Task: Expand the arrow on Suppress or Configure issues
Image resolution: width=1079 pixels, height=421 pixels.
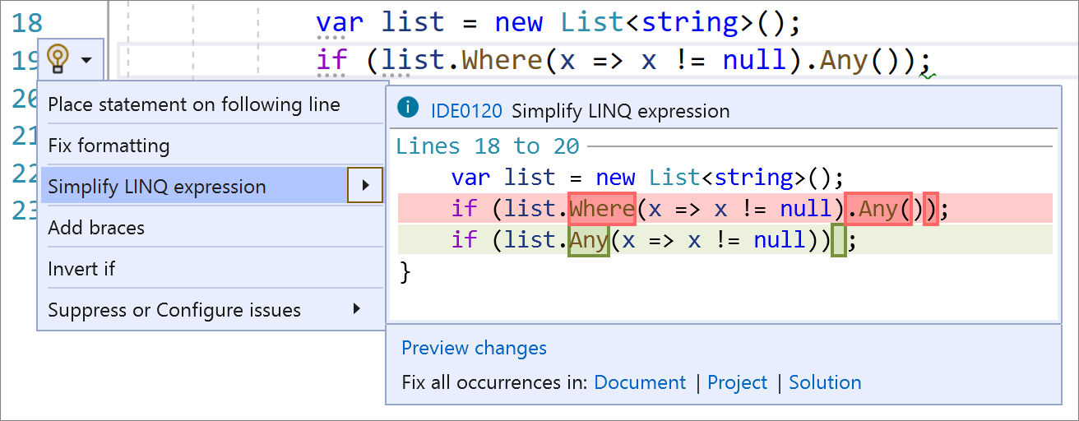Action: [x=357, y=309]
